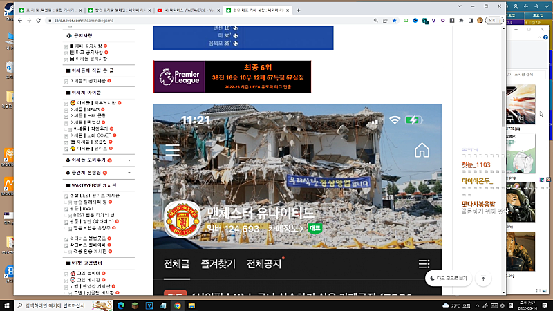
Task: Open Chrome from the taskbar
Action: click(178, 305)
